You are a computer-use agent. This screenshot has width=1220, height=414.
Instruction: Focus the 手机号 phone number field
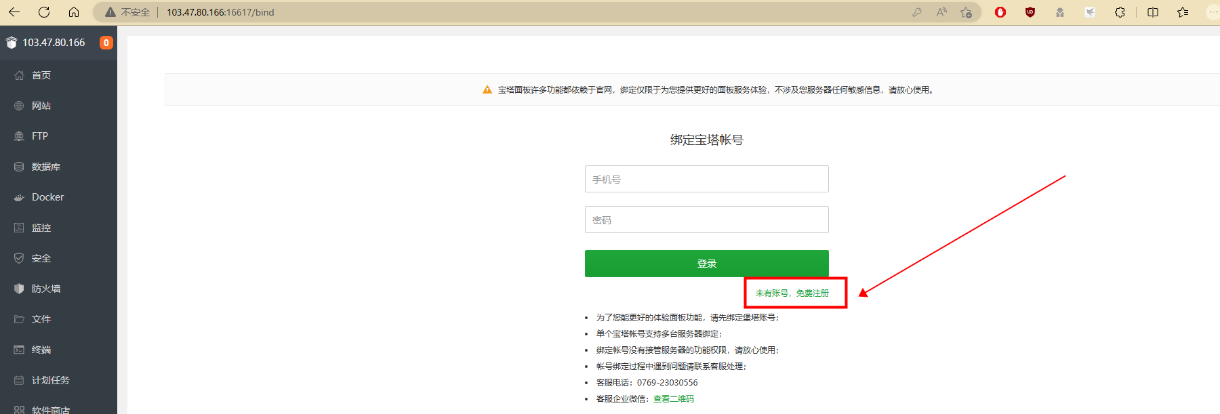(706, 179)
